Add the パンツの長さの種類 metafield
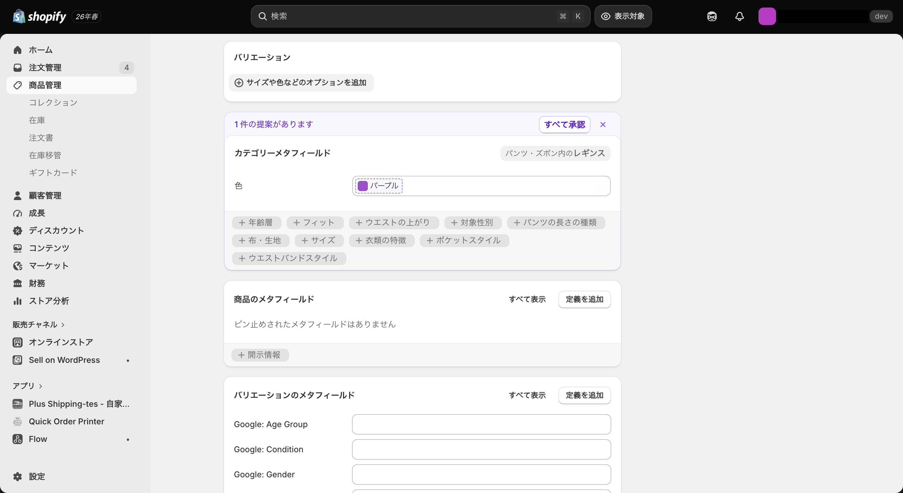Viewport: 903px width, 493px height. [x=556, y=223]
